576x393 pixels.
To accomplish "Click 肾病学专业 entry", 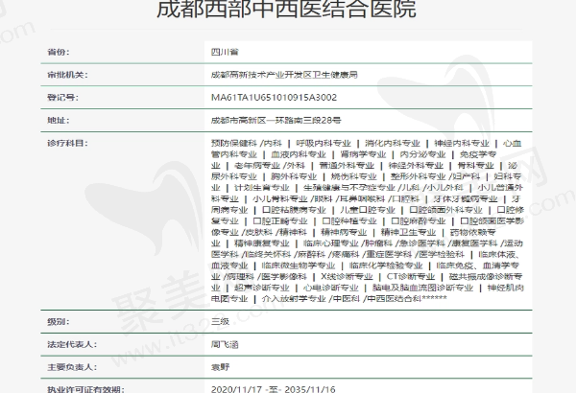I will click(x=363, y=154).
